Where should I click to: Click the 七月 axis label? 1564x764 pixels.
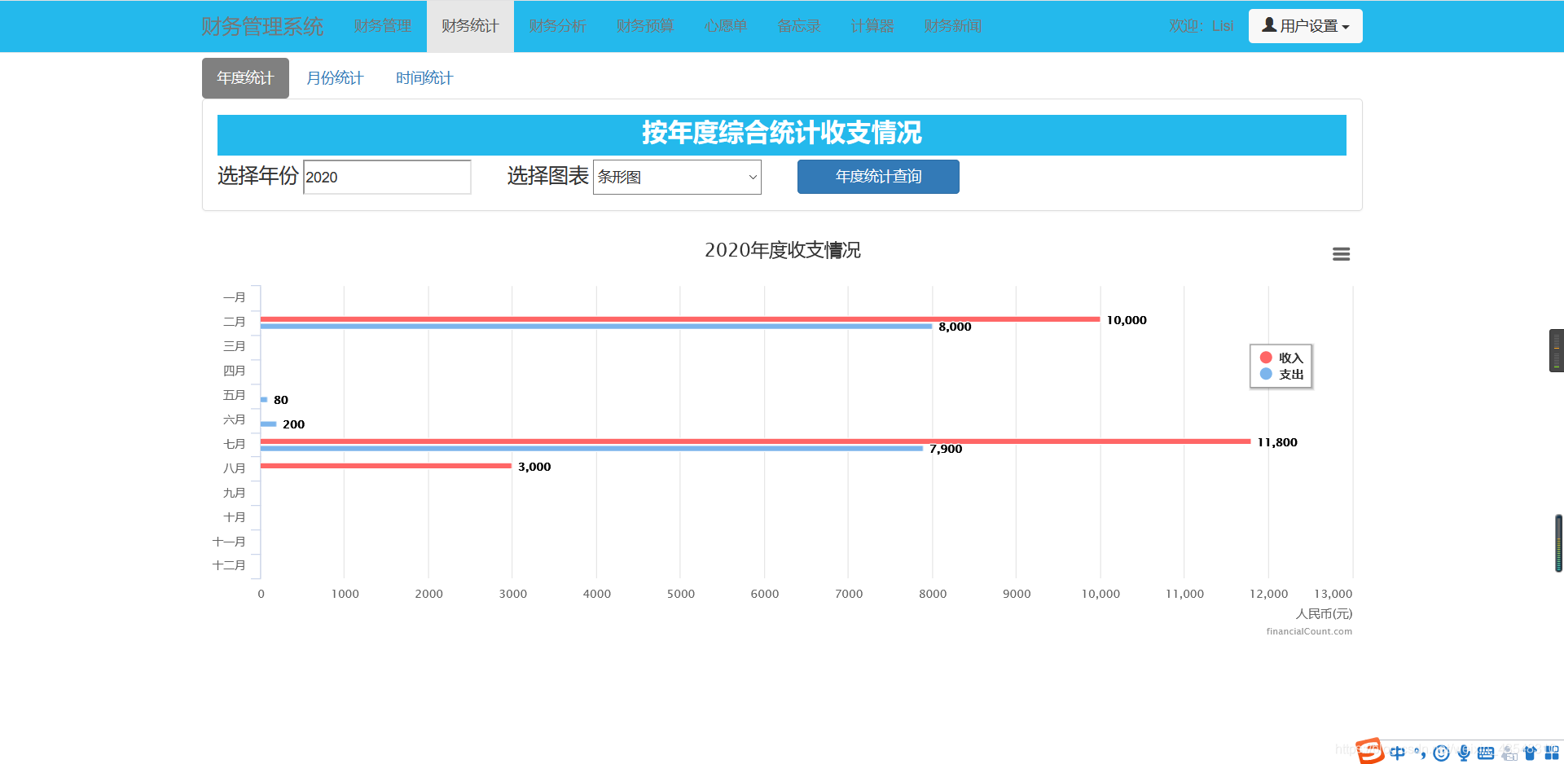[235, 444]
